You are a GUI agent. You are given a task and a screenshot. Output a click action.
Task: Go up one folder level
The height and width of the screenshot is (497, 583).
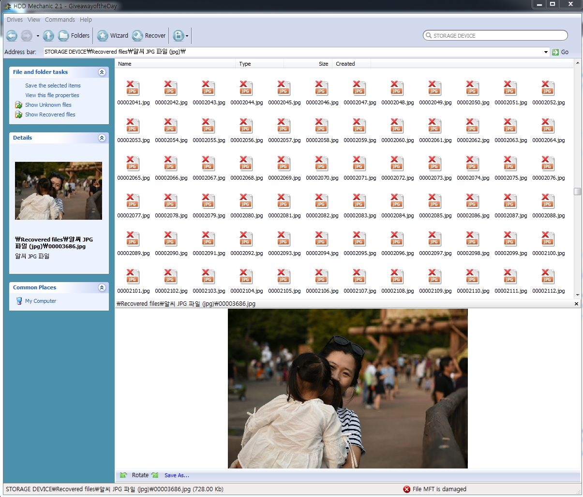[48, 36]
